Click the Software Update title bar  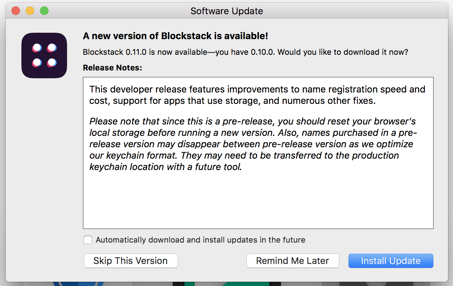click(226, 11)
